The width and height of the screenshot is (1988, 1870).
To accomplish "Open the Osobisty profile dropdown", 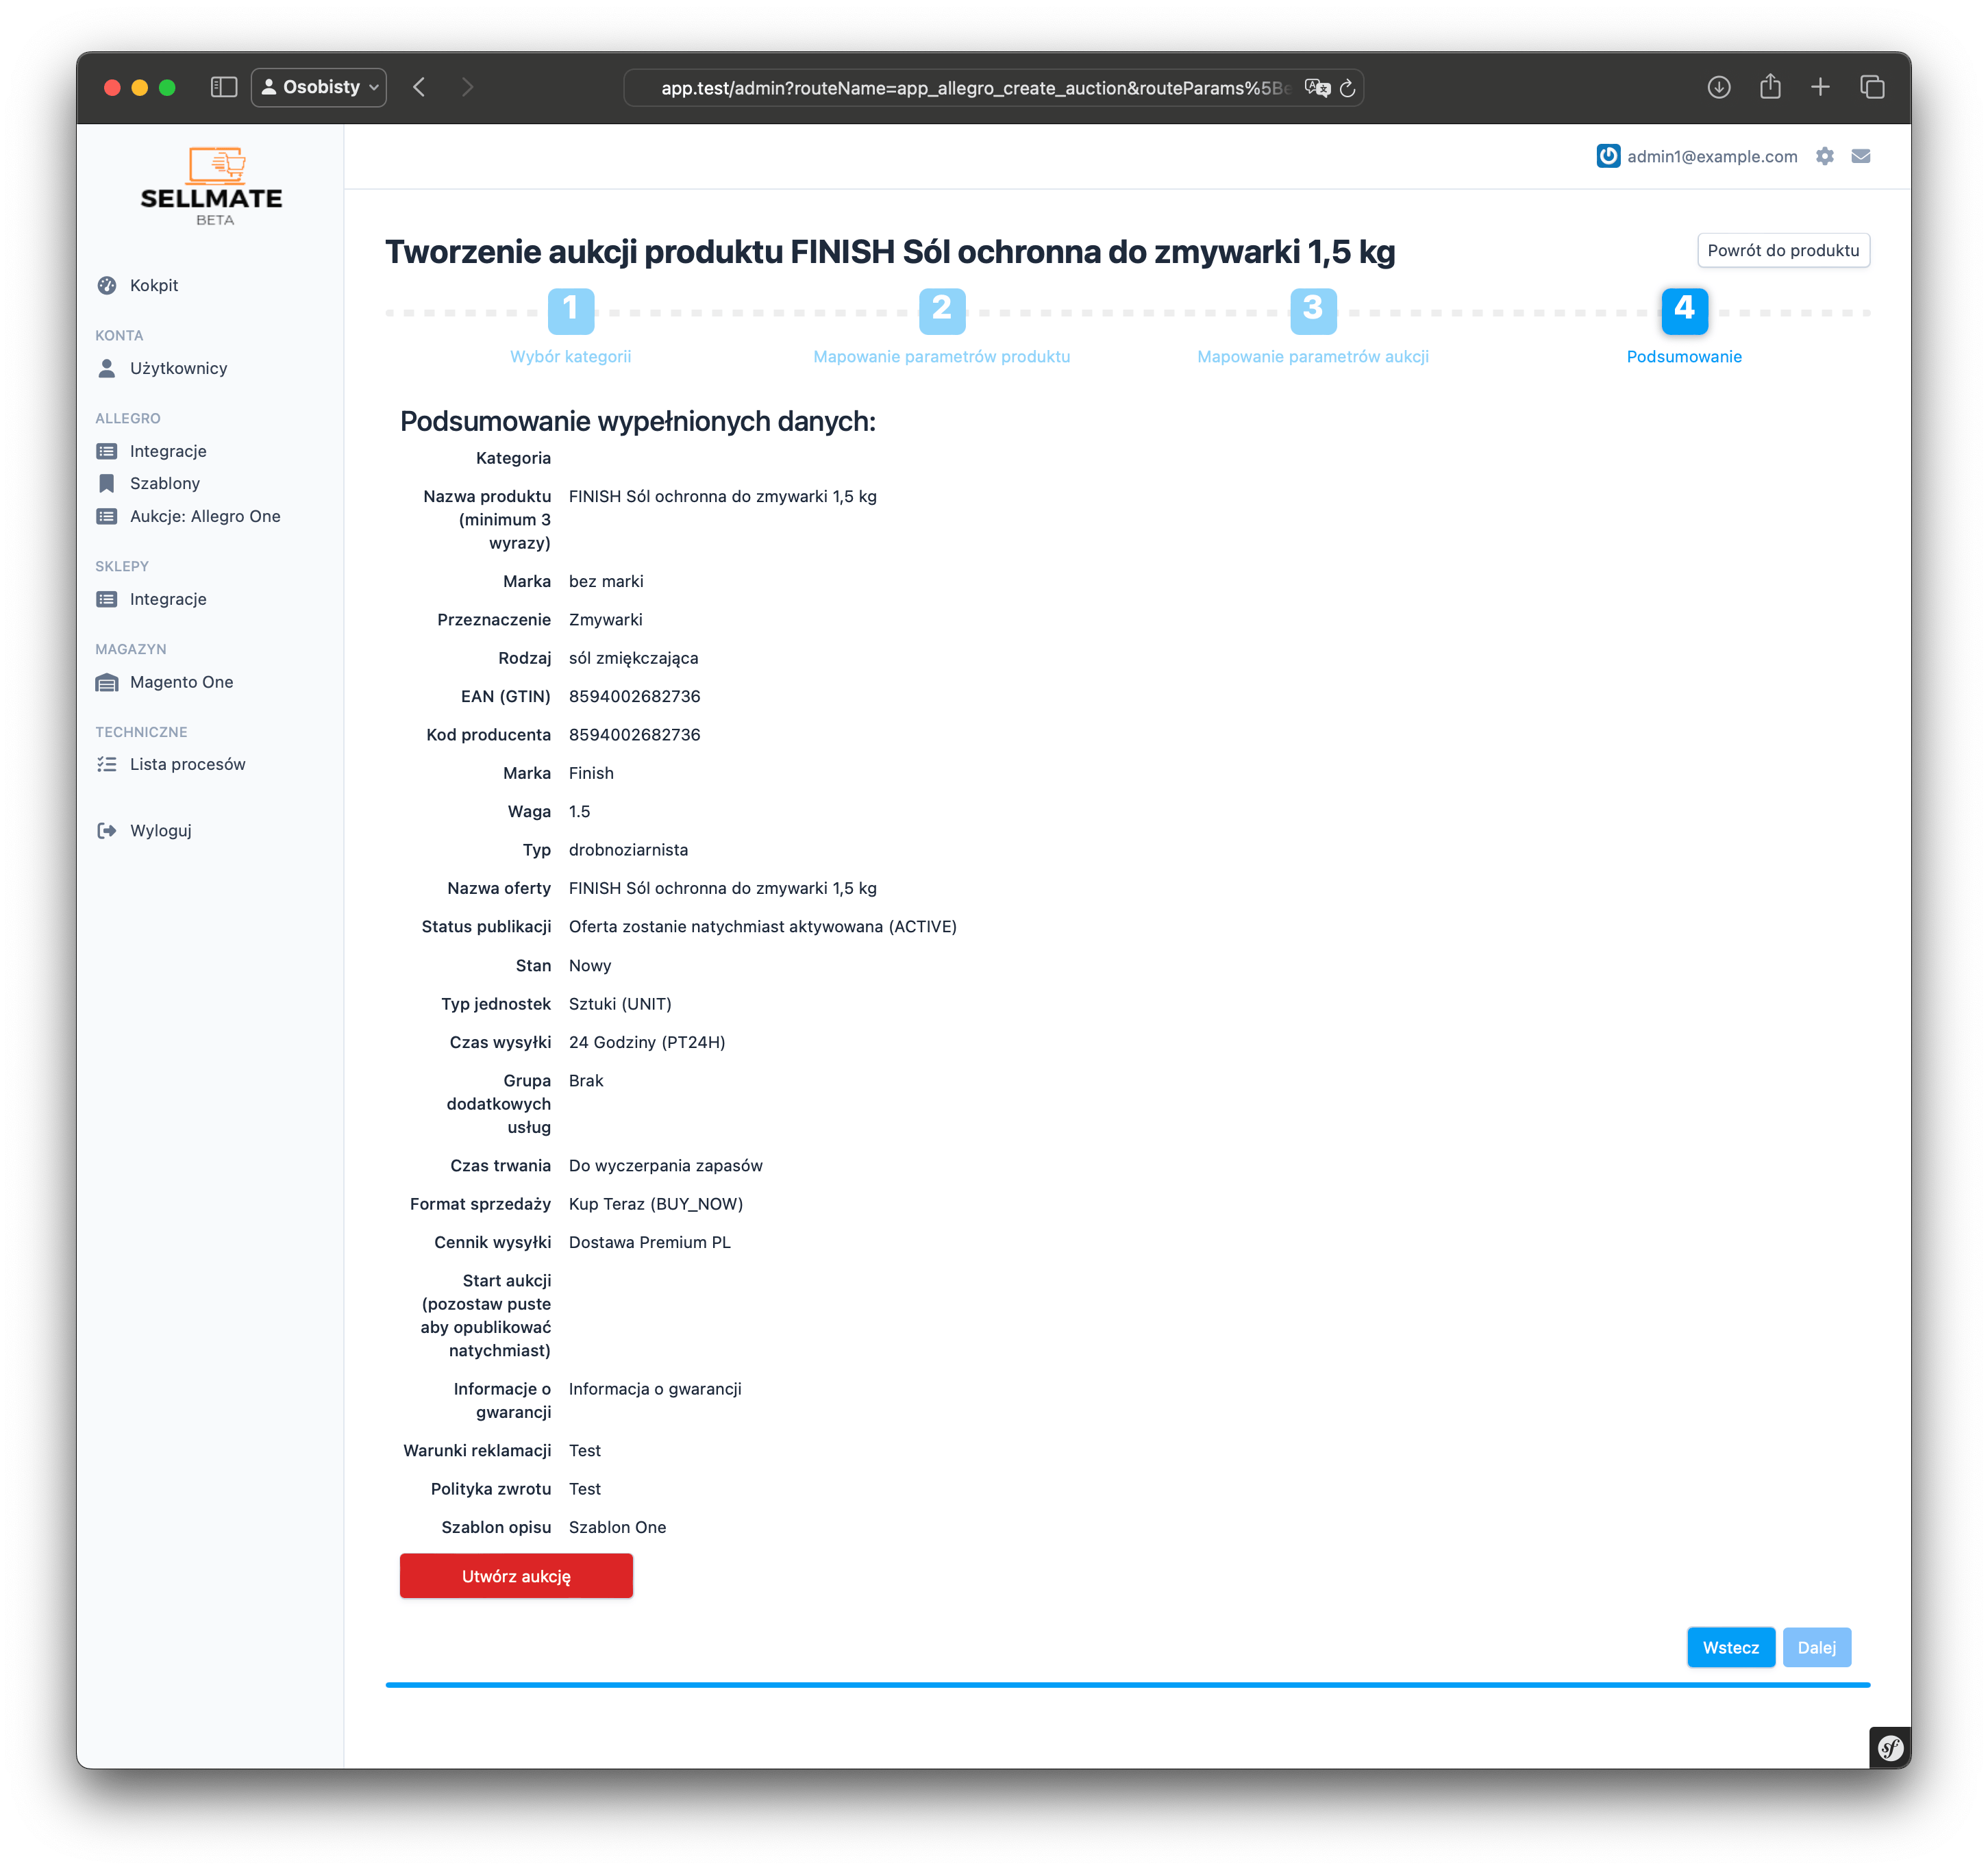I will point(319,87).
